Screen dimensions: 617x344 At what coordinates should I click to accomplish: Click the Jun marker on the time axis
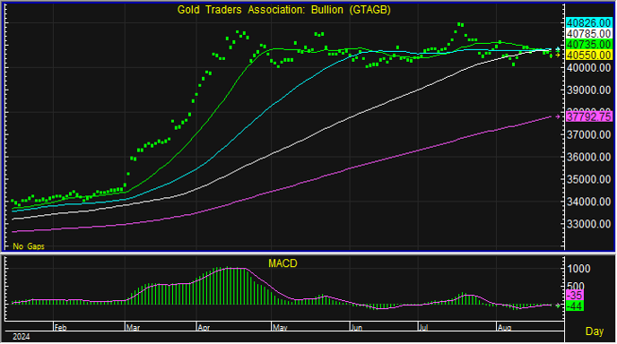(x=356, y=328)
